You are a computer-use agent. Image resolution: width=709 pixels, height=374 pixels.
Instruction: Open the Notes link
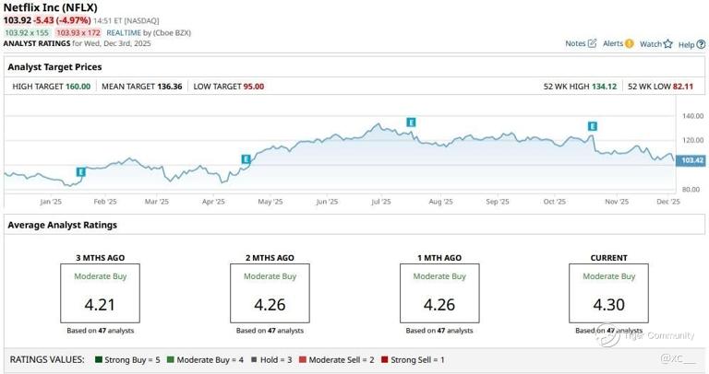575,43
